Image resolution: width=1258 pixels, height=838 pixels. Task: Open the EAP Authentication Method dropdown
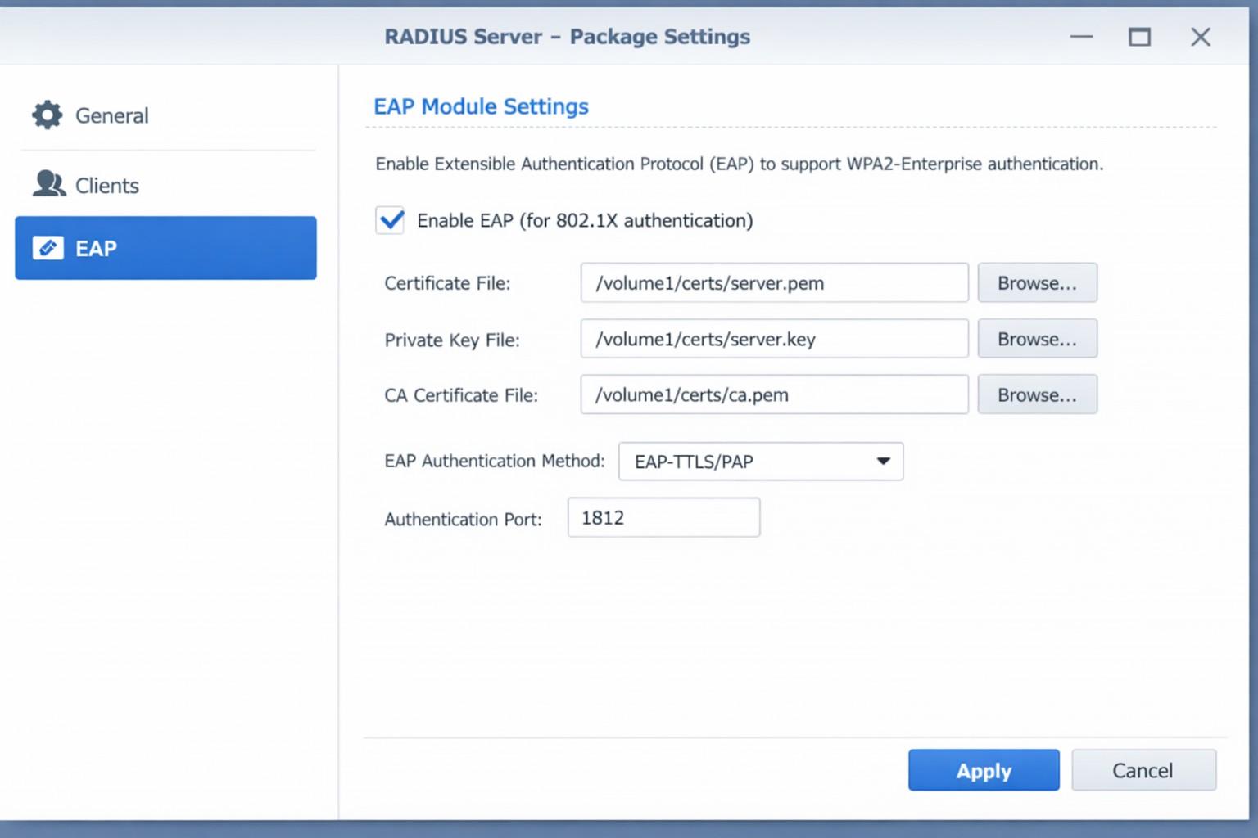point(760,462)
